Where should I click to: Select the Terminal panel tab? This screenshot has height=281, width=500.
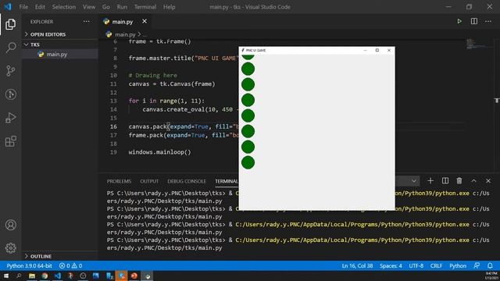click(x=226, y=181)
